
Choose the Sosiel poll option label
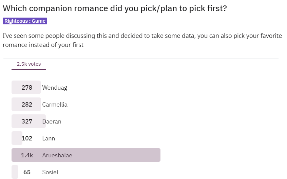(50, 172)
